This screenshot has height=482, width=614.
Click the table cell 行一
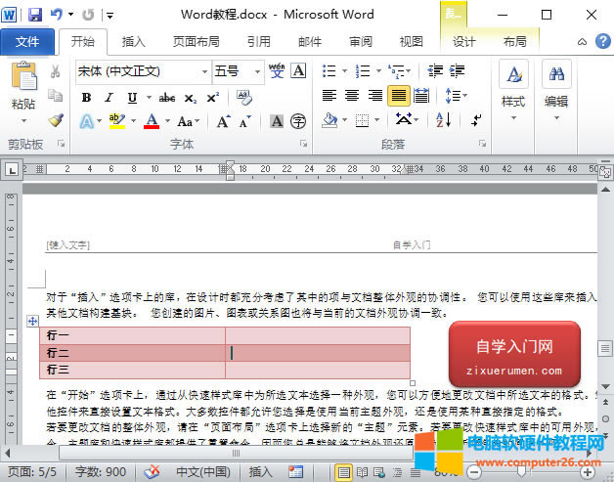(132, 335)
